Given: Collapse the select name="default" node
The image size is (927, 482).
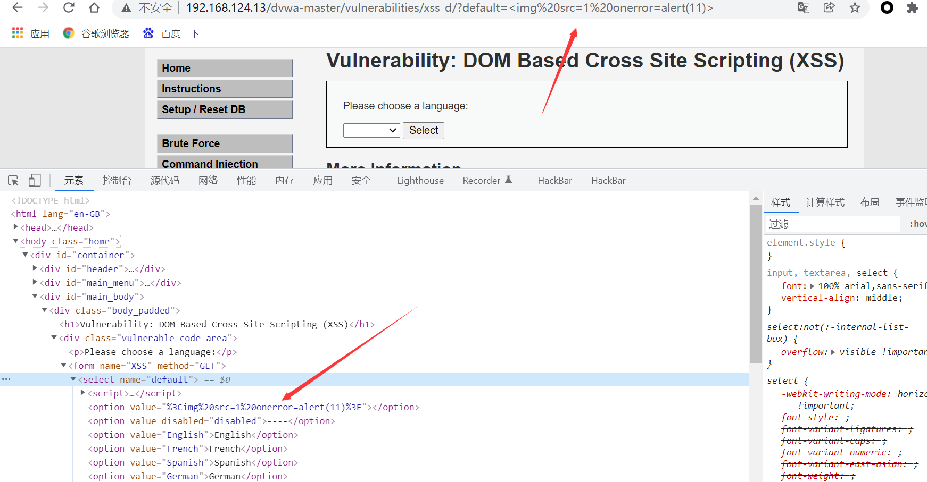Looking at the screenshot, I should coord(73,379).
